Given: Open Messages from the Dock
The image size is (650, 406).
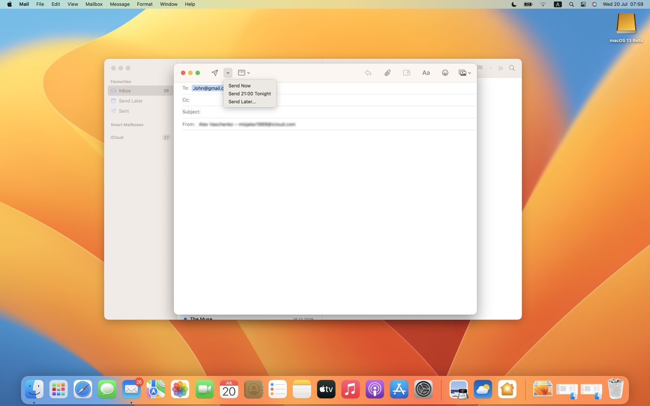Looking at the screenshot, I should tap(107, 389).
